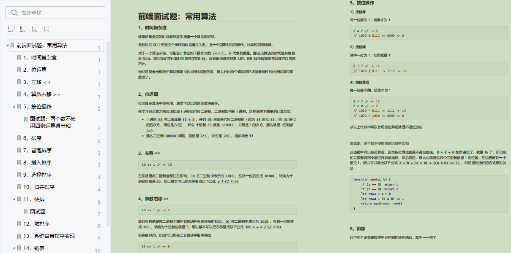511x253 pixels.
Task: Click code block 10 << 1 // -> 20
Action: point(217,164)
